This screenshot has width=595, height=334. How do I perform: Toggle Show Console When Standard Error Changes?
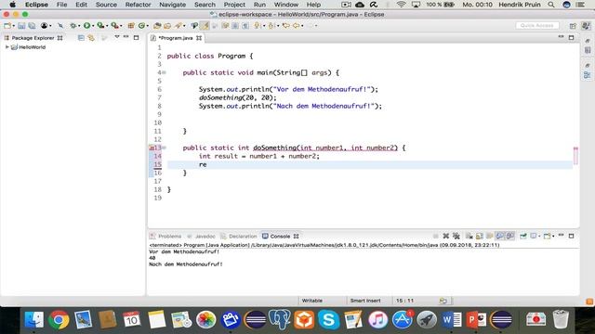click(x=510, y=236)
